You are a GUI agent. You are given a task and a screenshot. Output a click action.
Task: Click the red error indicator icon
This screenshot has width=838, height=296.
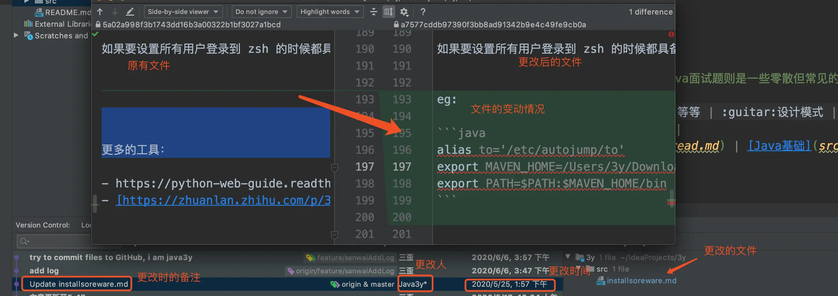coord(671,34)
